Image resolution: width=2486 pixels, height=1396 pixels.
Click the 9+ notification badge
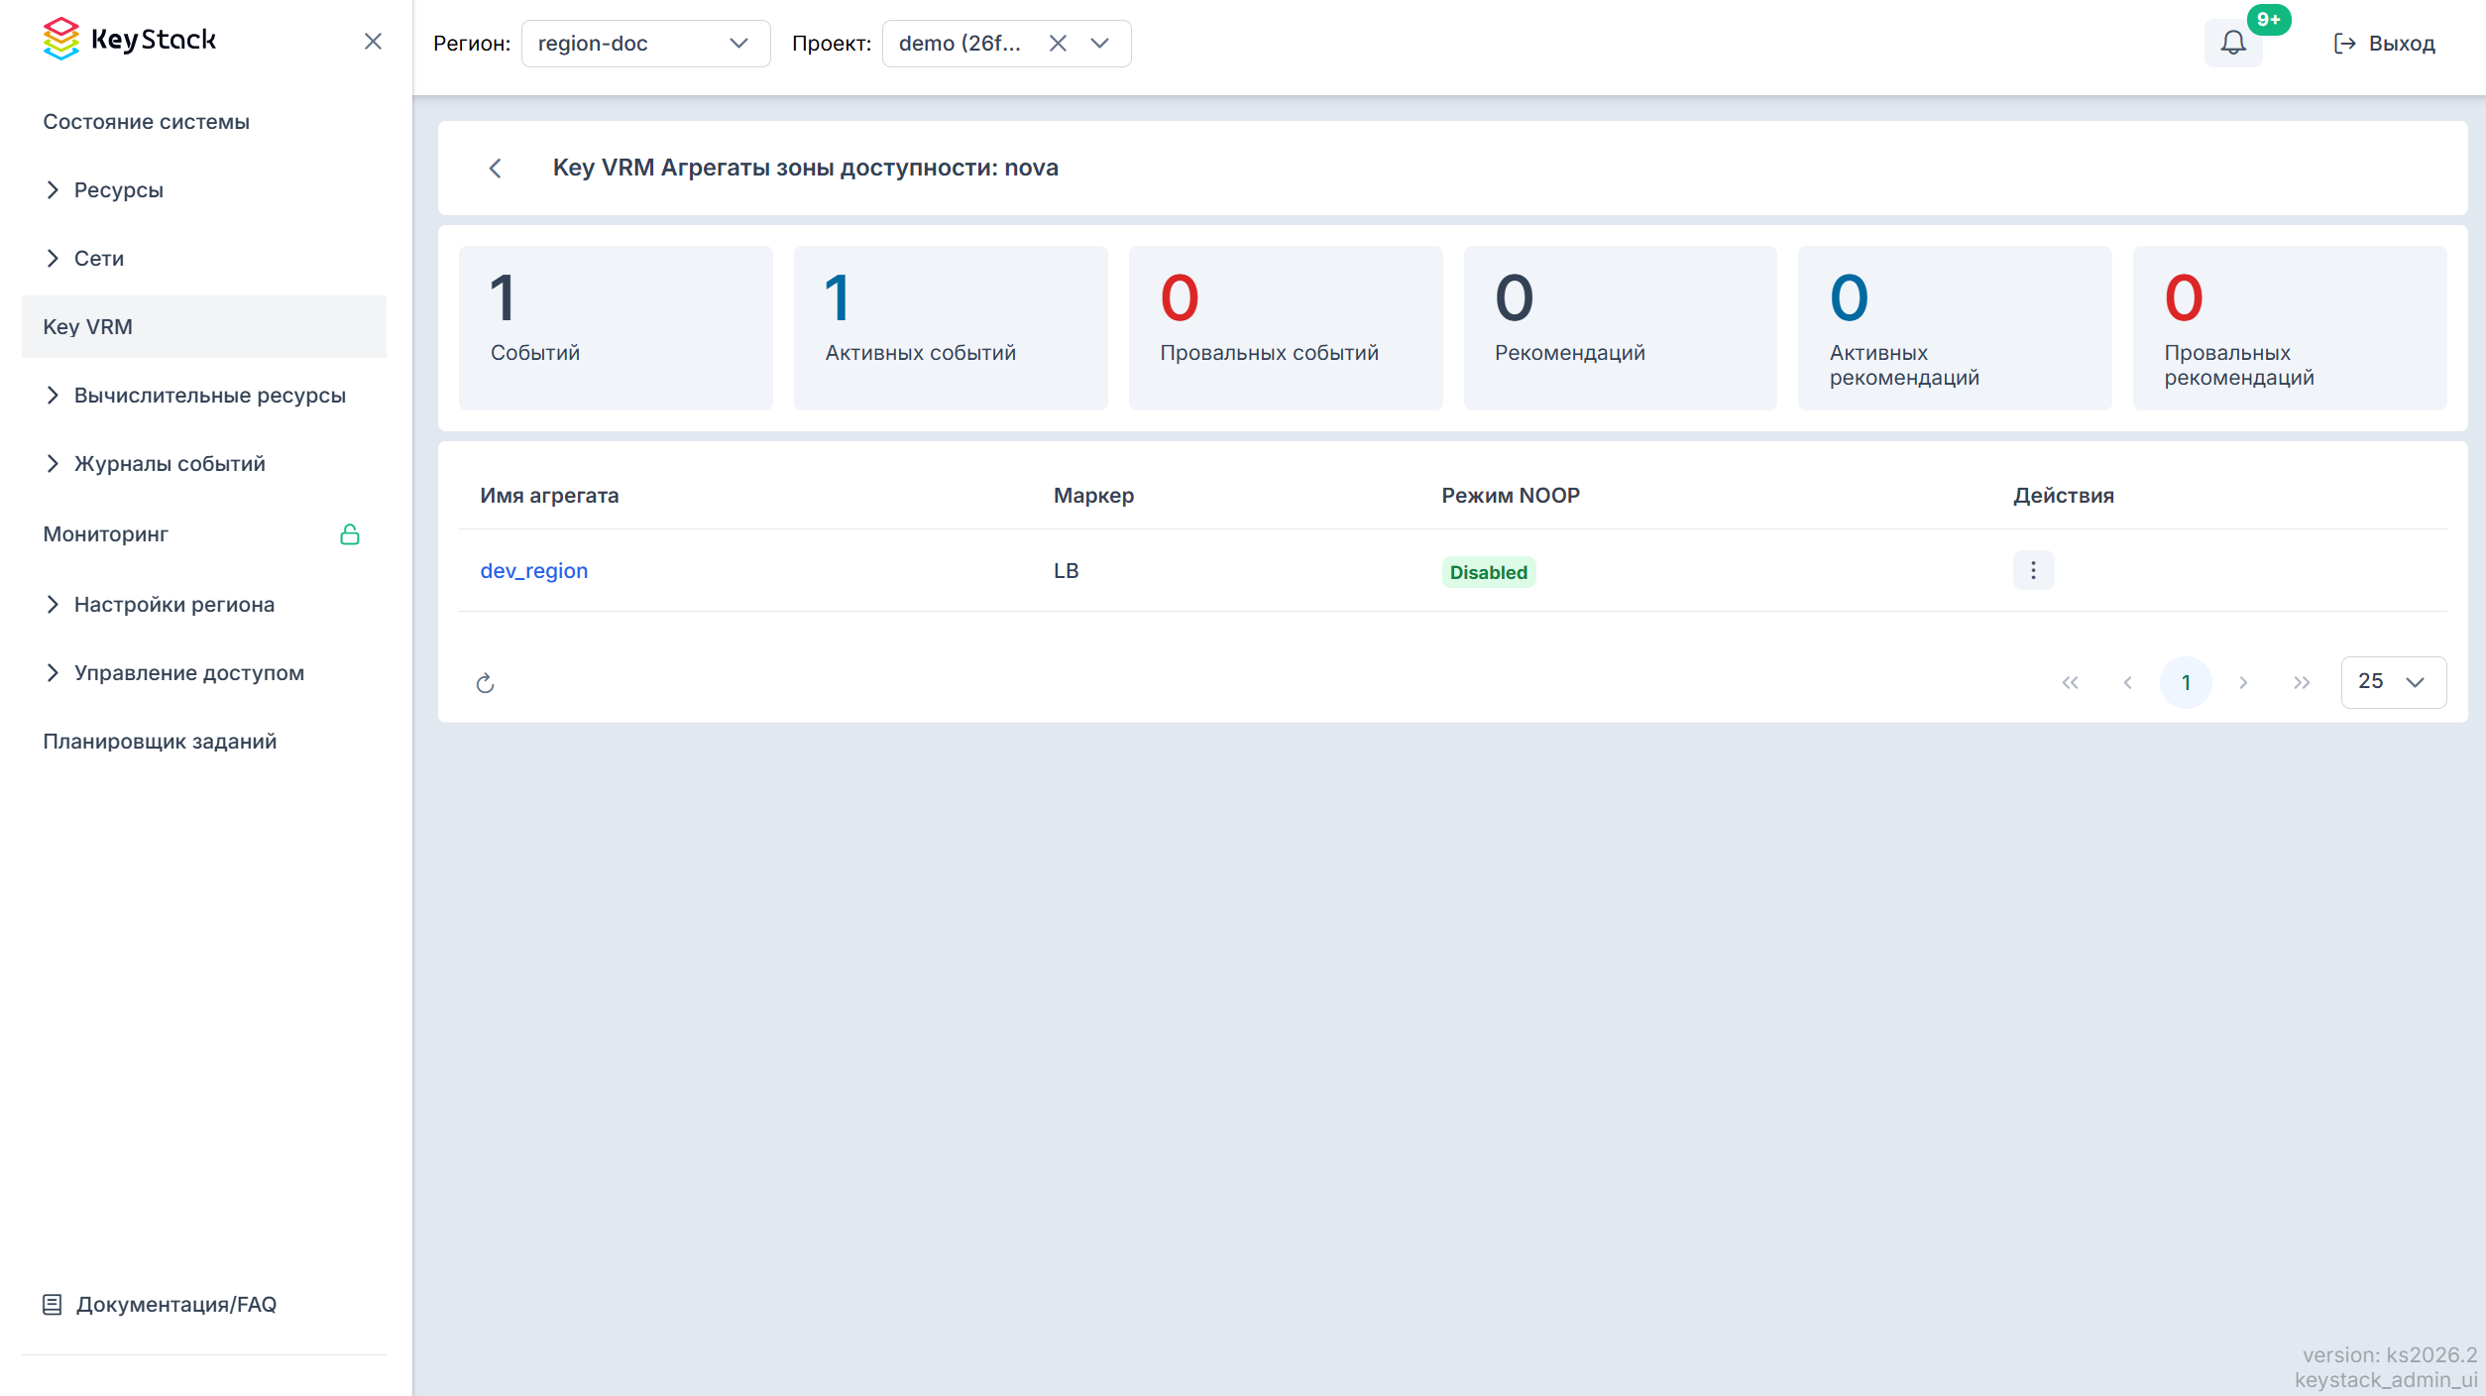click(2268, 19)
